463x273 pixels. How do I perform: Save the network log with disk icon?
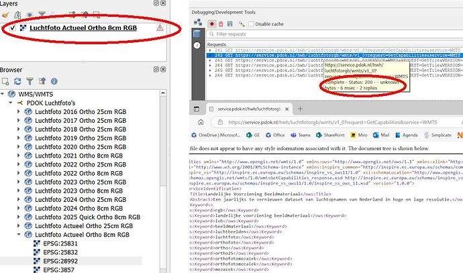point(229,24)
